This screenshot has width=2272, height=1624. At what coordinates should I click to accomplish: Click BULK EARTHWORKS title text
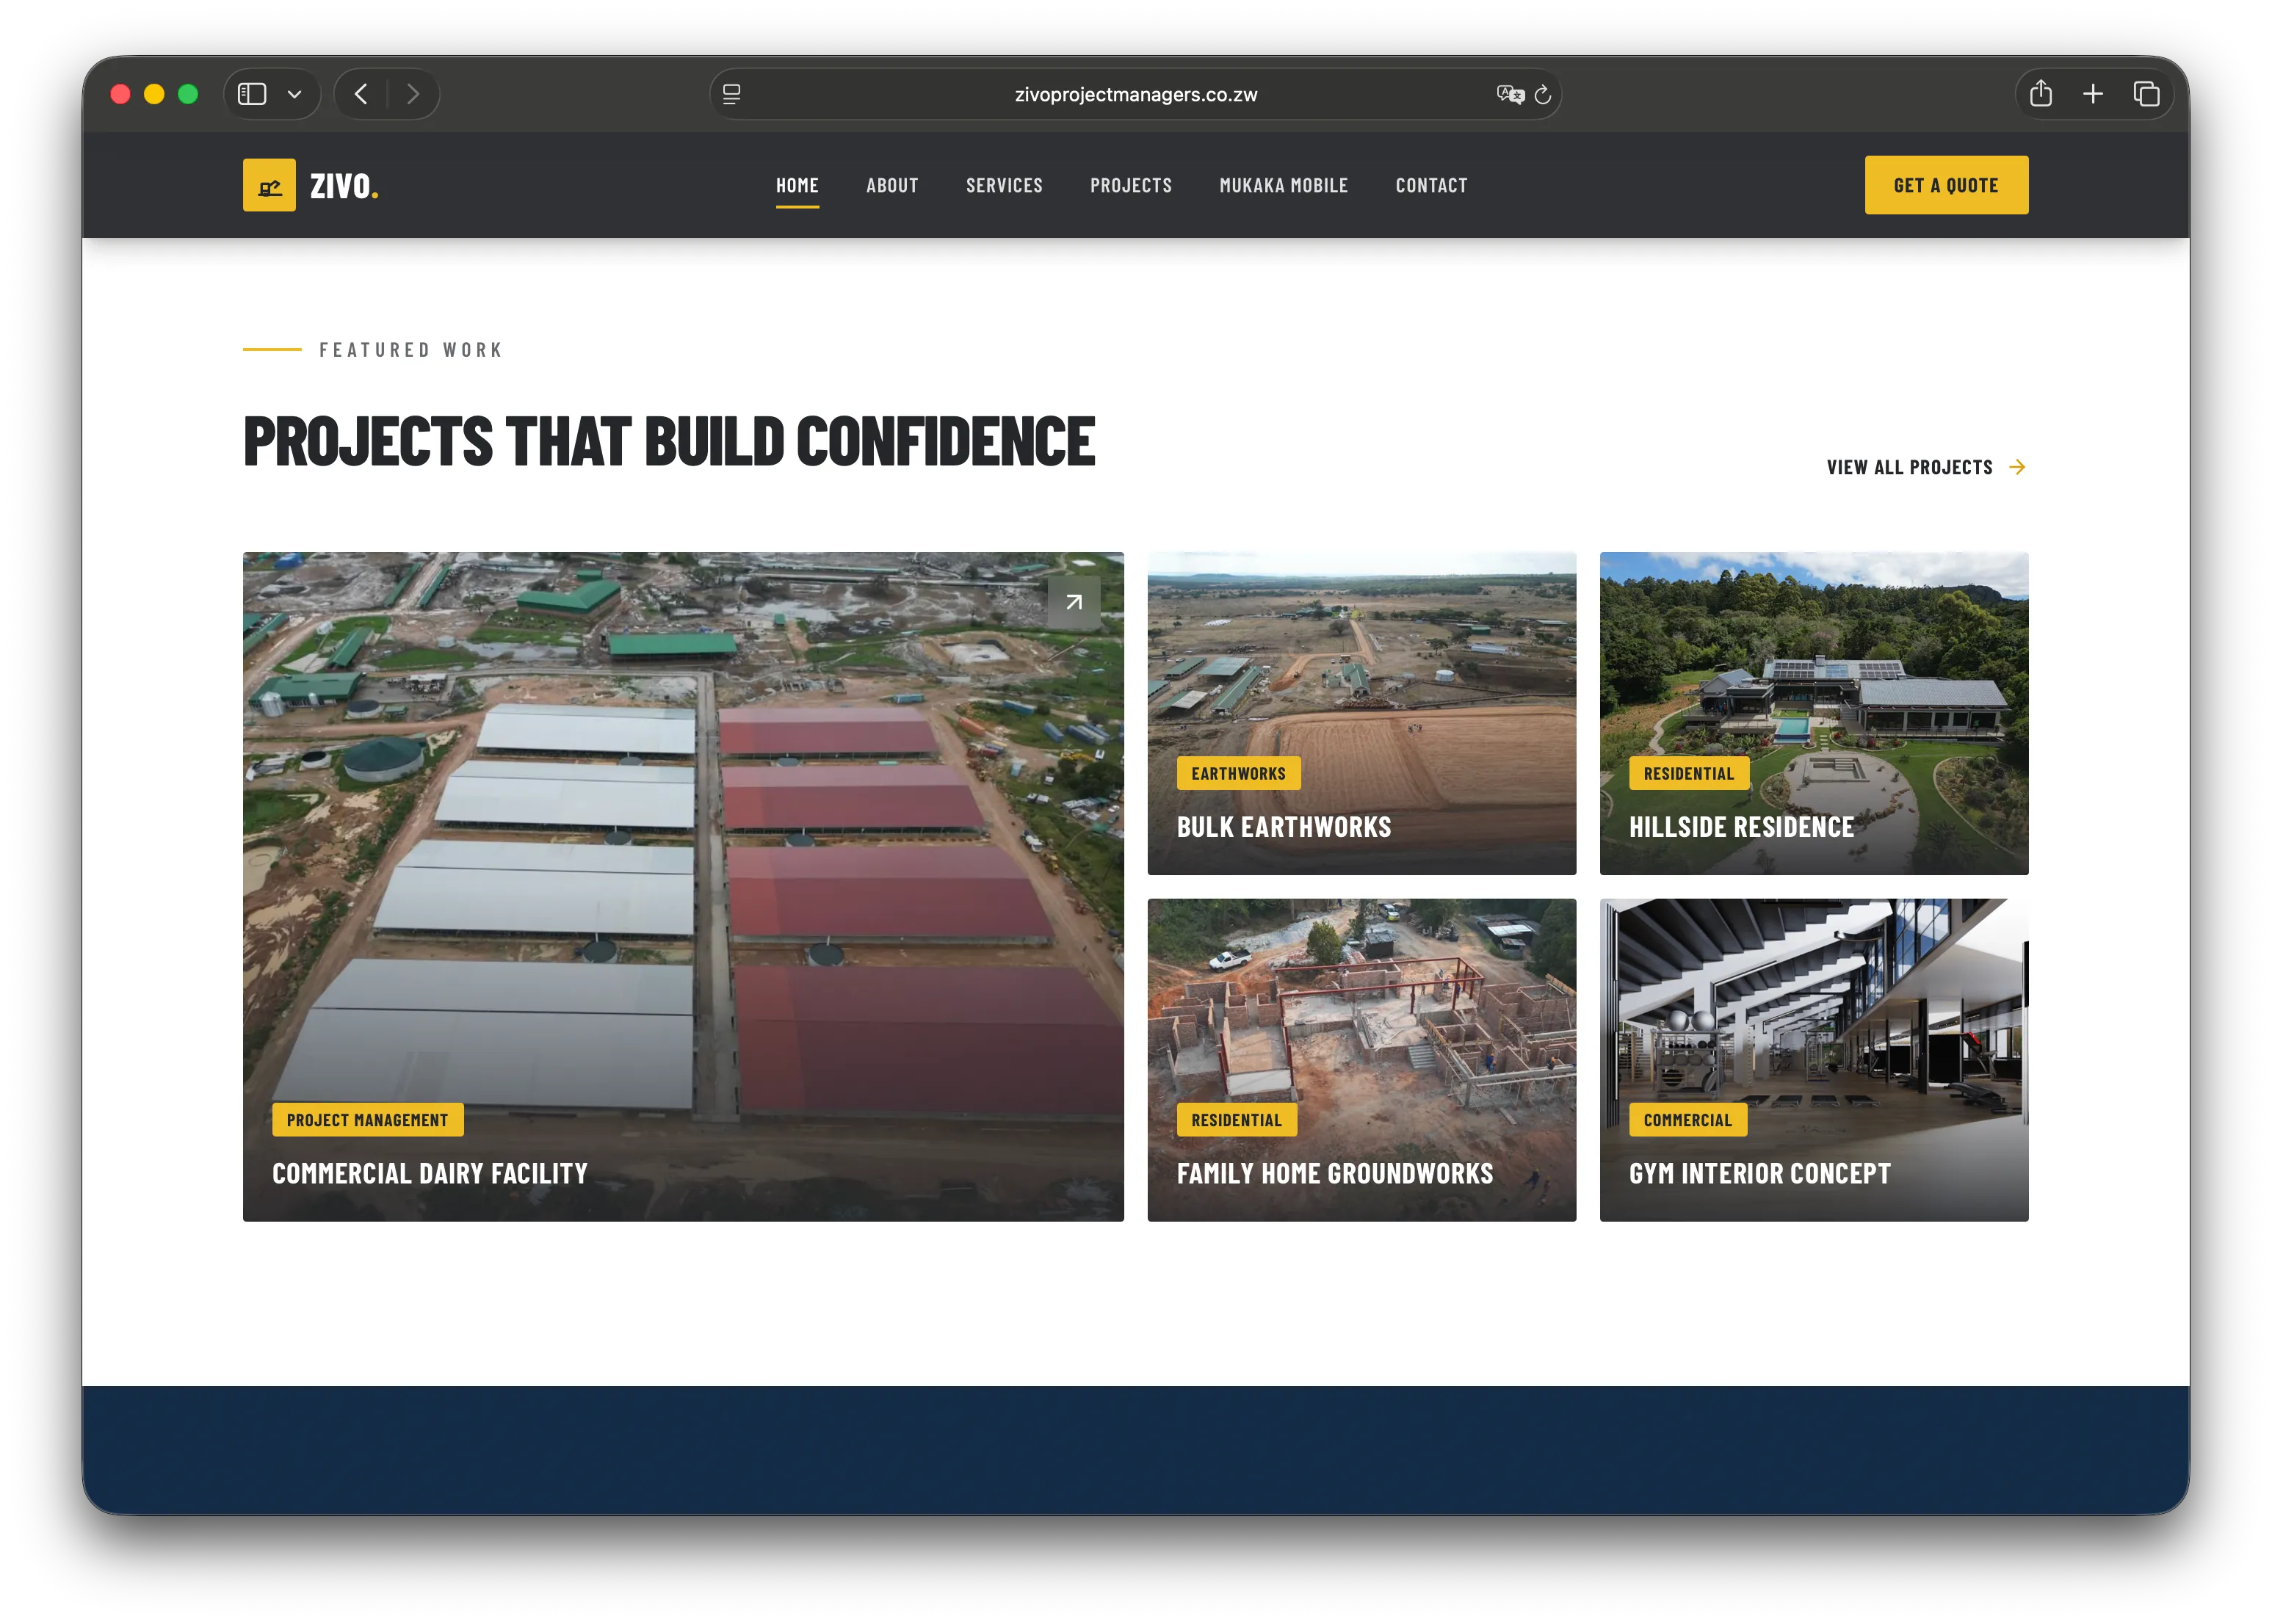tap(1283, 827)
